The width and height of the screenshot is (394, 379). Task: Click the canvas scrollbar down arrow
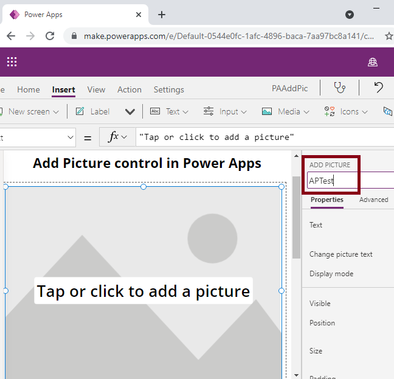pyautogui.click(x=296, y=375)
